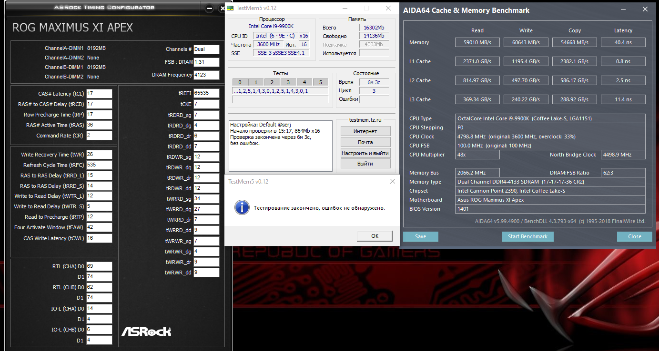
Task: Select the tRDRD_dr value field
Action: click(206, 136)
